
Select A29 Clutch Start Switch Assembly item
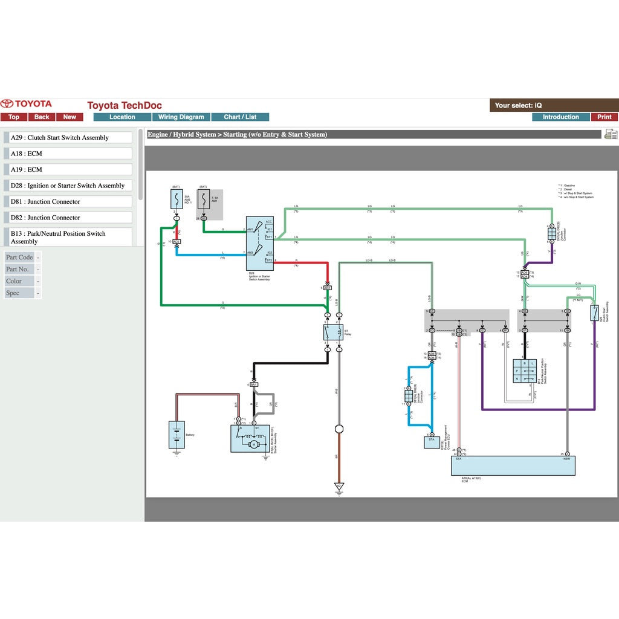click(x=68, y=138)
